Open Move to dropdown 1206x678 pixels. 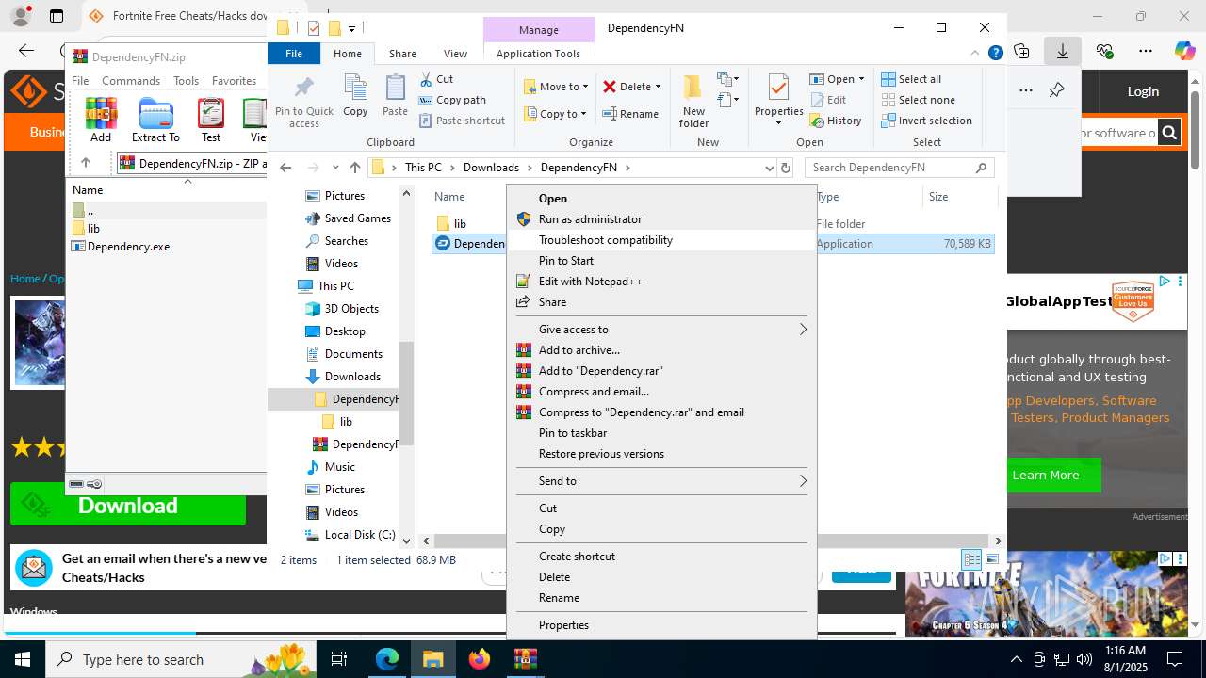[x=556, y=87]
